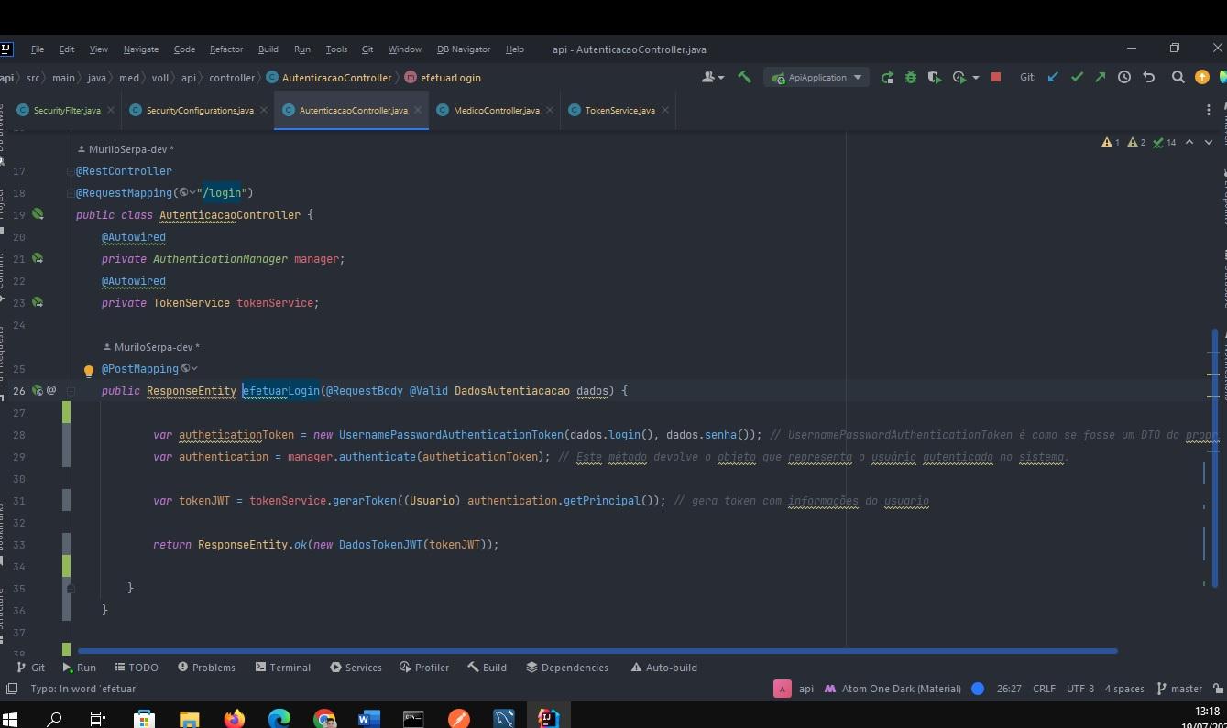Click the blue circle status bar indicator

pyautogui.click(x=978, y=689)
